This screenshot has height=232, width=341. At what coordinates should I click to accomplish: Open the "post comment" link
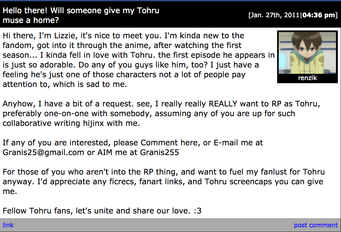pyautogui.click(x=316, y=225)
